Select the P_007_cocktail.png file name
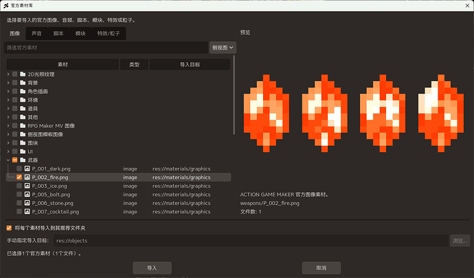This screenshot has height=278, width=474. (56, 212)
